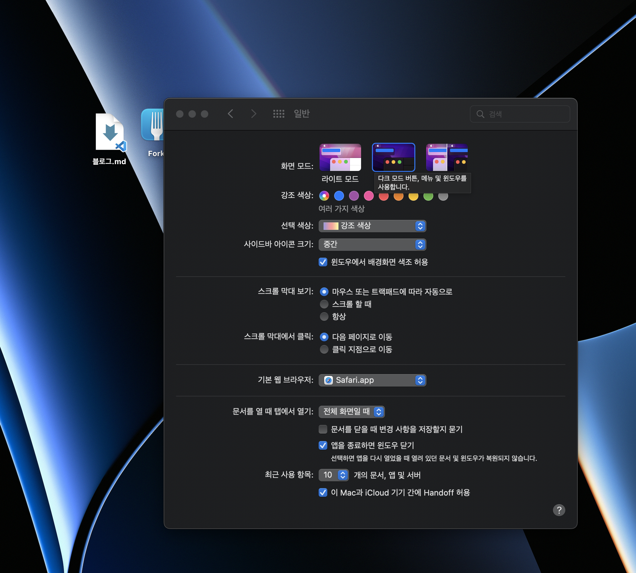Choose the automatic appearance thumbnail
The image size is (636, 573).
(447, 157)
